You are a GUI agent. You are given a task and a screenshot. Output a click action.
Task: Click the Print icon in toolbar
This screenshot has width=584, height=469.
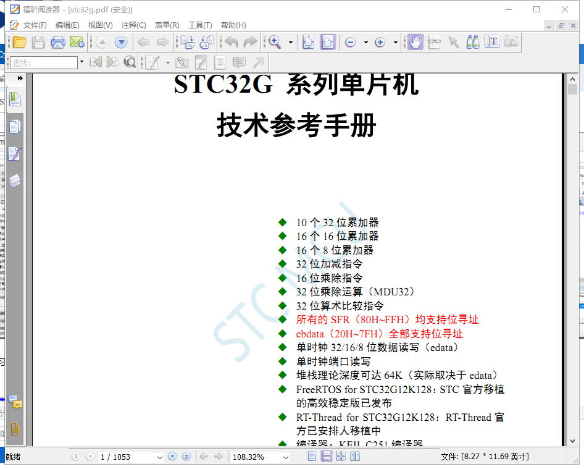tap(58, 42)
